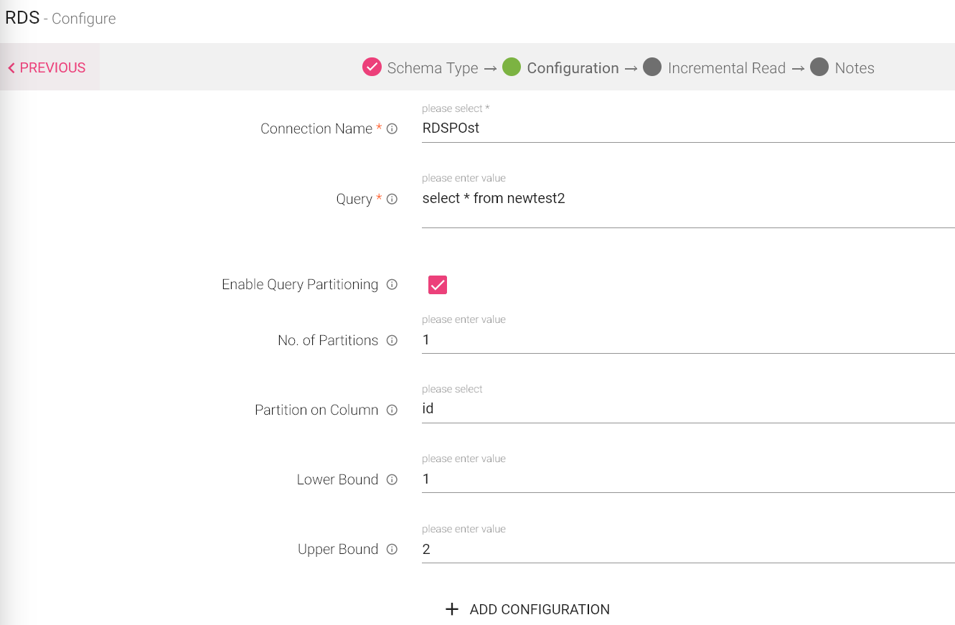Show info for Enable Query Partitioning

(392, 285)
